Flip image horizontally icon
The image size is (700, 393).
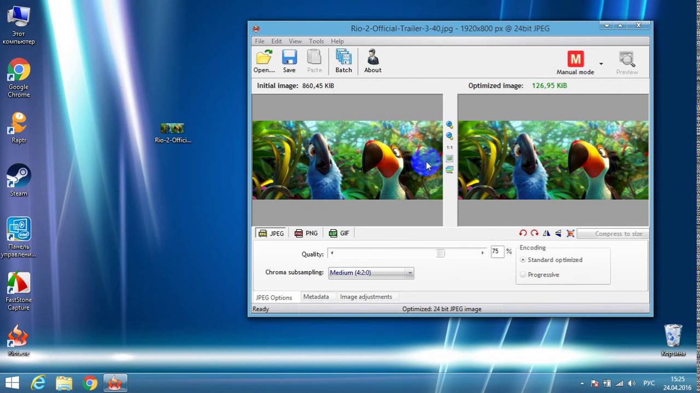[546, 233]
